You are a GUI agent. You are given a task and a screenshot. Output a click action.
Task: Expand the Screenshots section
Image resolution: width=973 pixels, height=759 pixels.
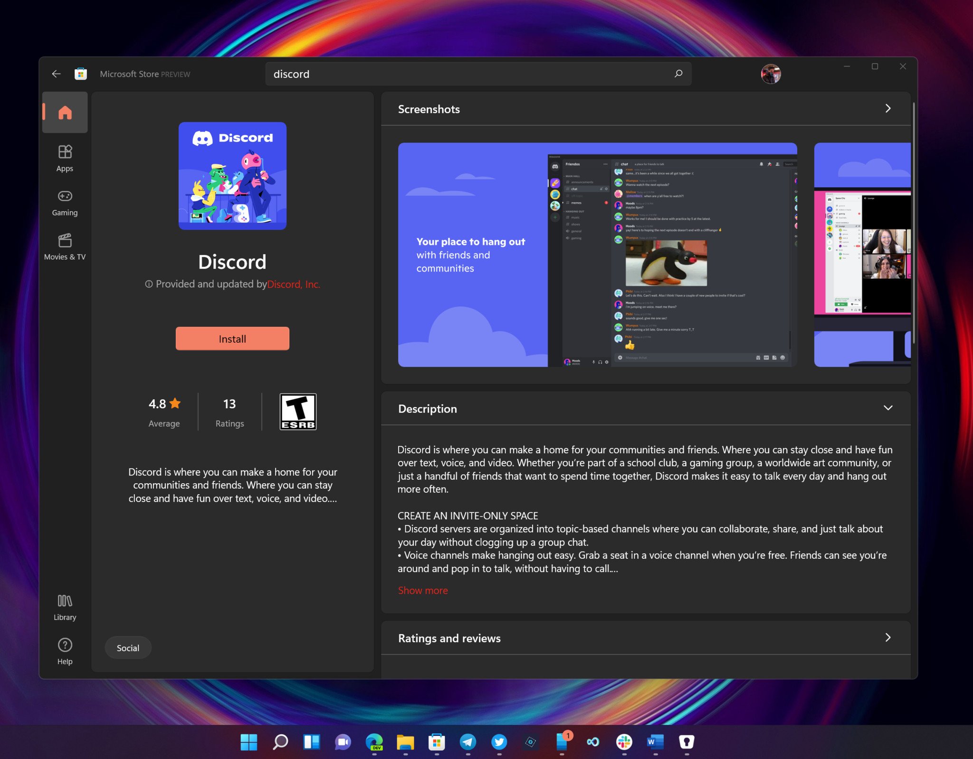(x=887, y=109)
